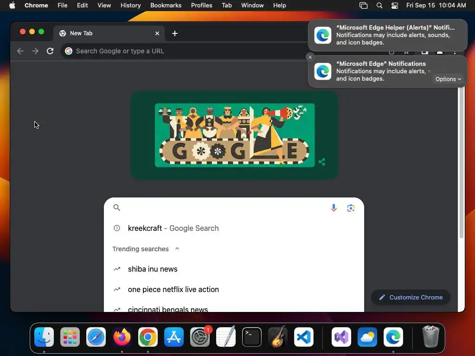Launch Firefox from the Dock
Viewport: 475px width, 356px height.
[122, 337]
